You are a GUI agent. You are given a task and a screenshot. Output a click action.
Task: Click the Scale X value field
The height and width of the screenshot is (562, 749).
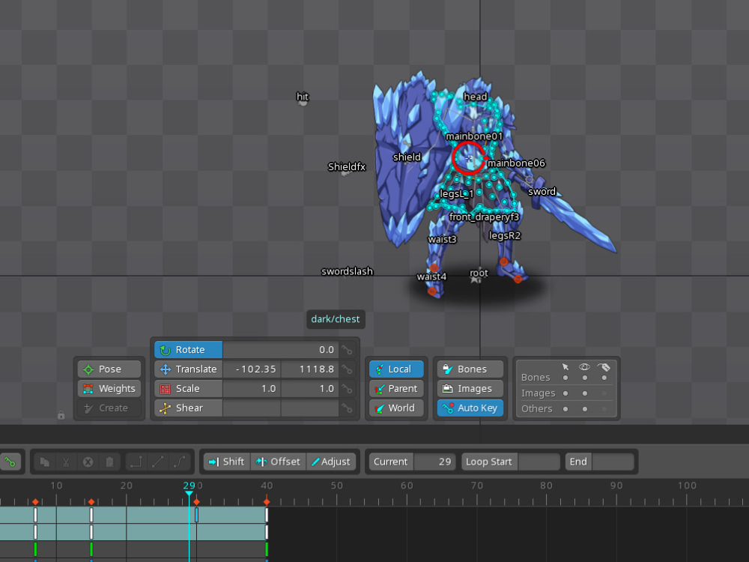[252, 388]
